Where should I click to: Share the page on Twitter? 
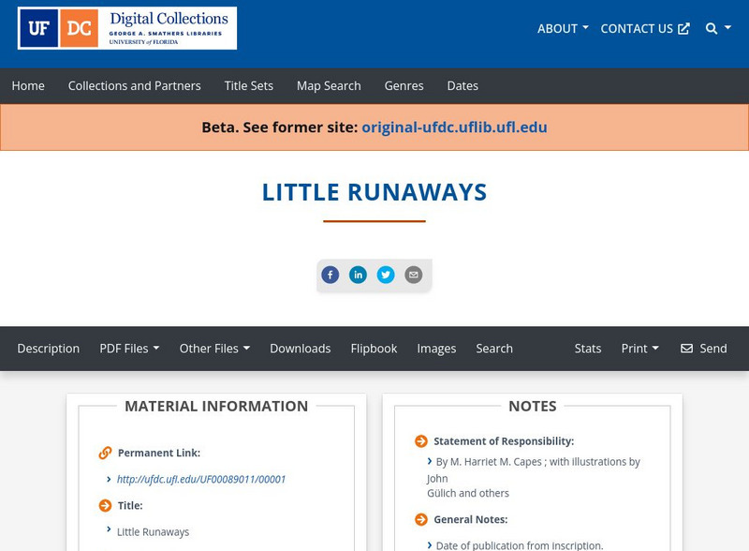pos(387,275)
